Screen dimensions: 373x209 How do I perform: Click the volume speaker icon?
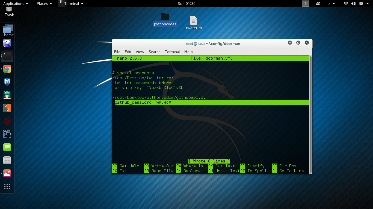coord(353,4)
